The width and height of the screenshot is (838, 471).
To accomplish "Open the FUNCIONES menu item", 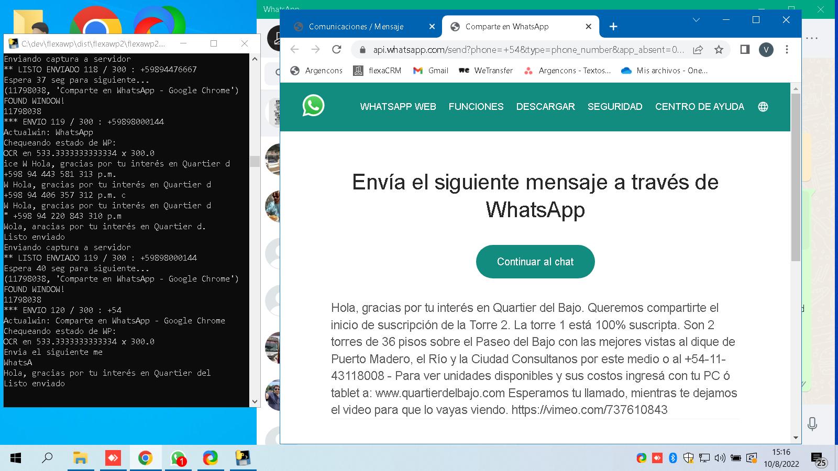I will pos(476,107).
